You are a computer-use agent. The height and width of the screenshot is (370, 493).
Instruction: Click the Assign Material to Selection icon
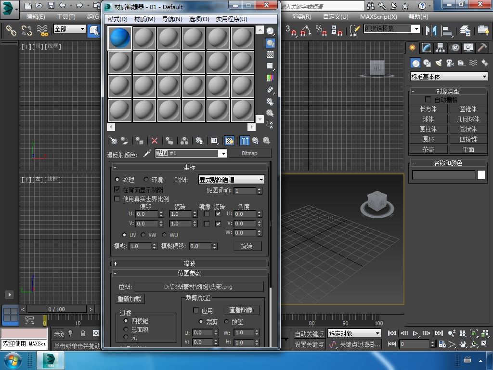(140, 141)
